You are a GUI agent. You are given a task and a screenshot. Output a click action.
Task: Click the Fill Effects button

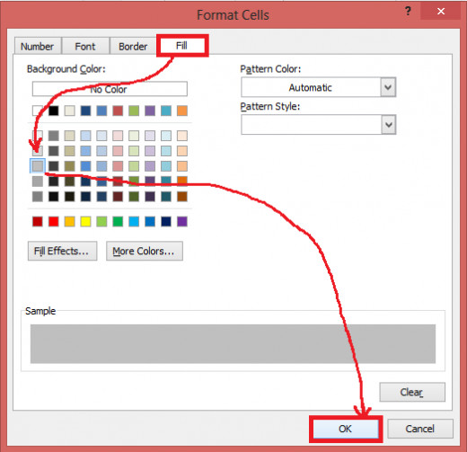[x=62, y=251]
